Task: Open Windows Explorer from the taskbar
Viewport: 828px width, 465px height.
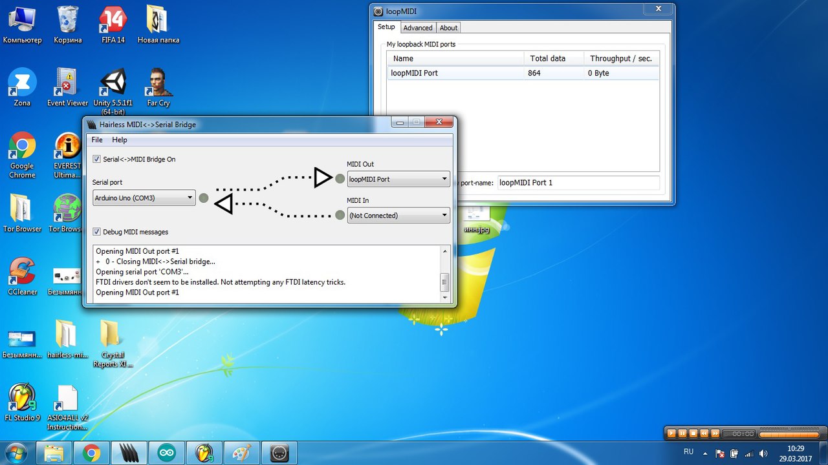Action: pos(54,453)
